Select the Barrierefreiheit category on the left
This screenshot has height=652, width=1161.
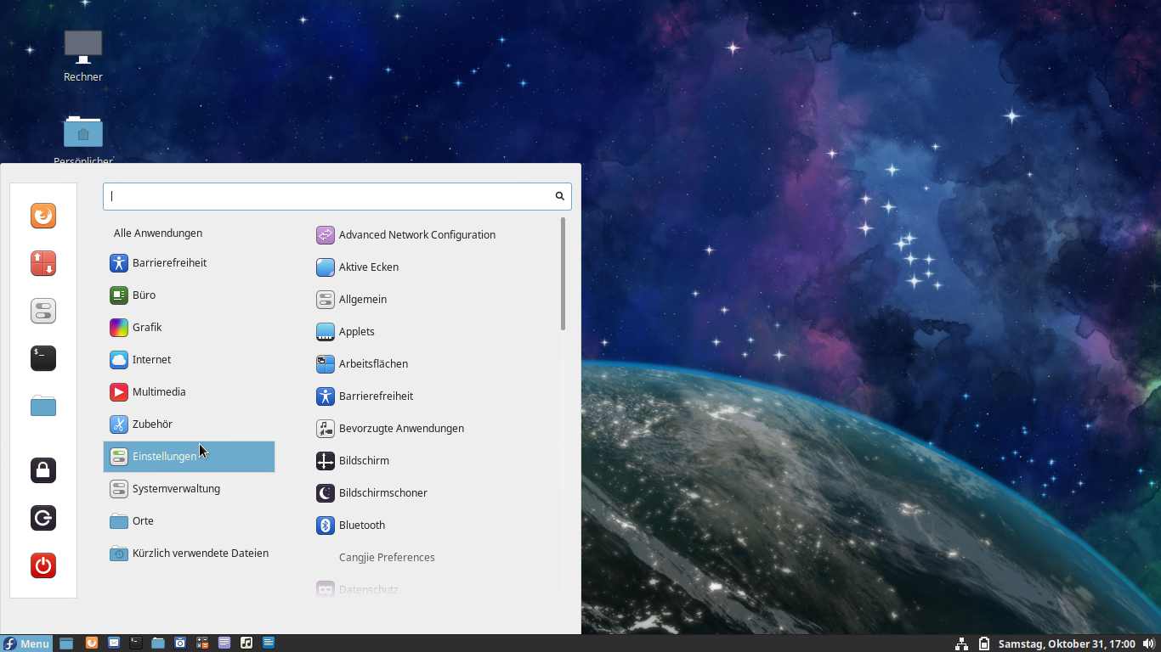[x=189, y=263]
